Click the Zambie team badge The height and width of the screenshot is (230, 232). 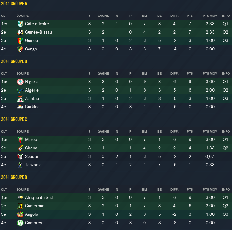pos(20,99)
